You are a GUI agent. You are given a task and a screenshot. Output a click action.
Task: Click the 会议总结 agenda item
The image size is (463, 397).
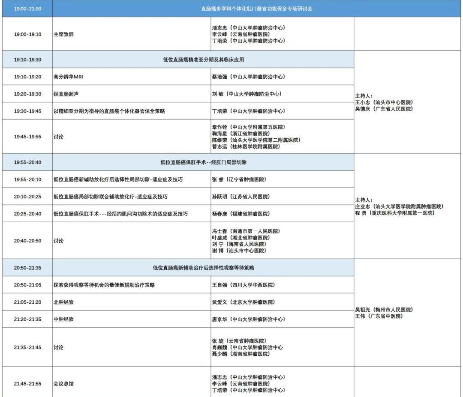pyautogui.click(x=63, y=384)
